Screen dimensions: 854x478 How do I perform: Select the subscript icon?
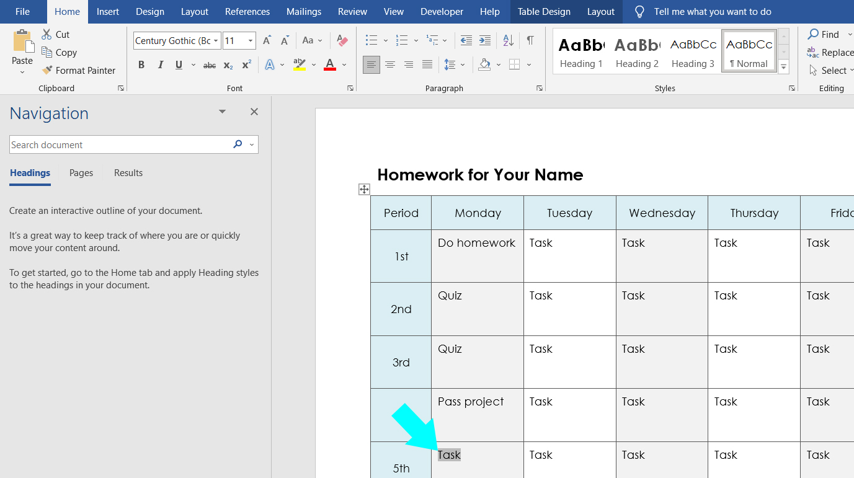pyautogui.click(x=227, y=64)
